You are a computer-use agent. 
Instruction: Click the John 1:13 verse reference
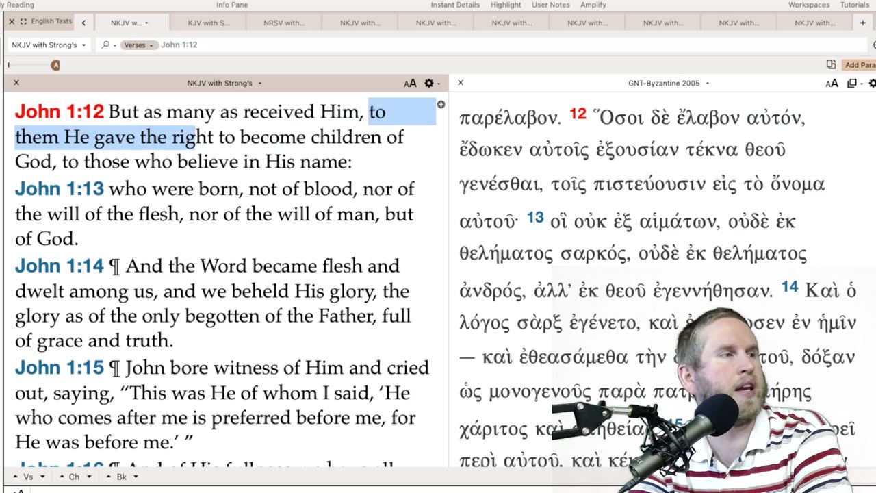point(60,188)
